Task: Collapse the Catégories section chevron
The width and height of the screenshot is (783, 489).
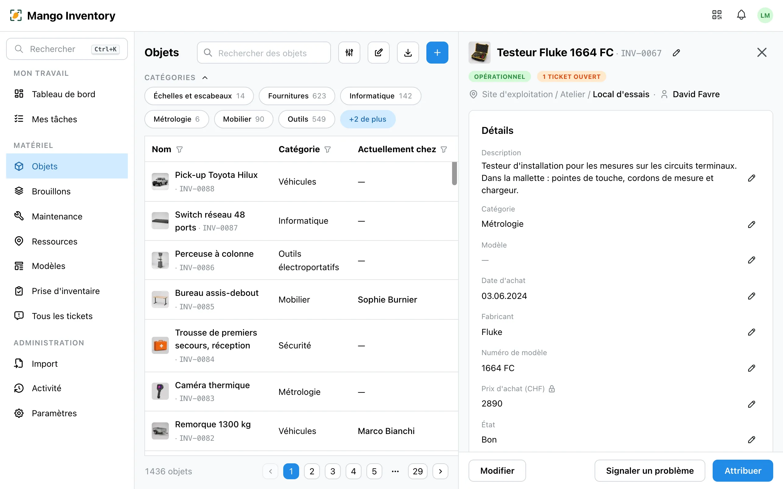Action: (x=205, y=78)
